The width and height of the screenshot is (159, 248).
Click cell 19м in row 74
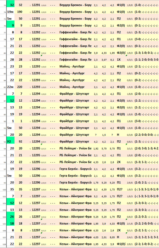(x=11, y=12)
